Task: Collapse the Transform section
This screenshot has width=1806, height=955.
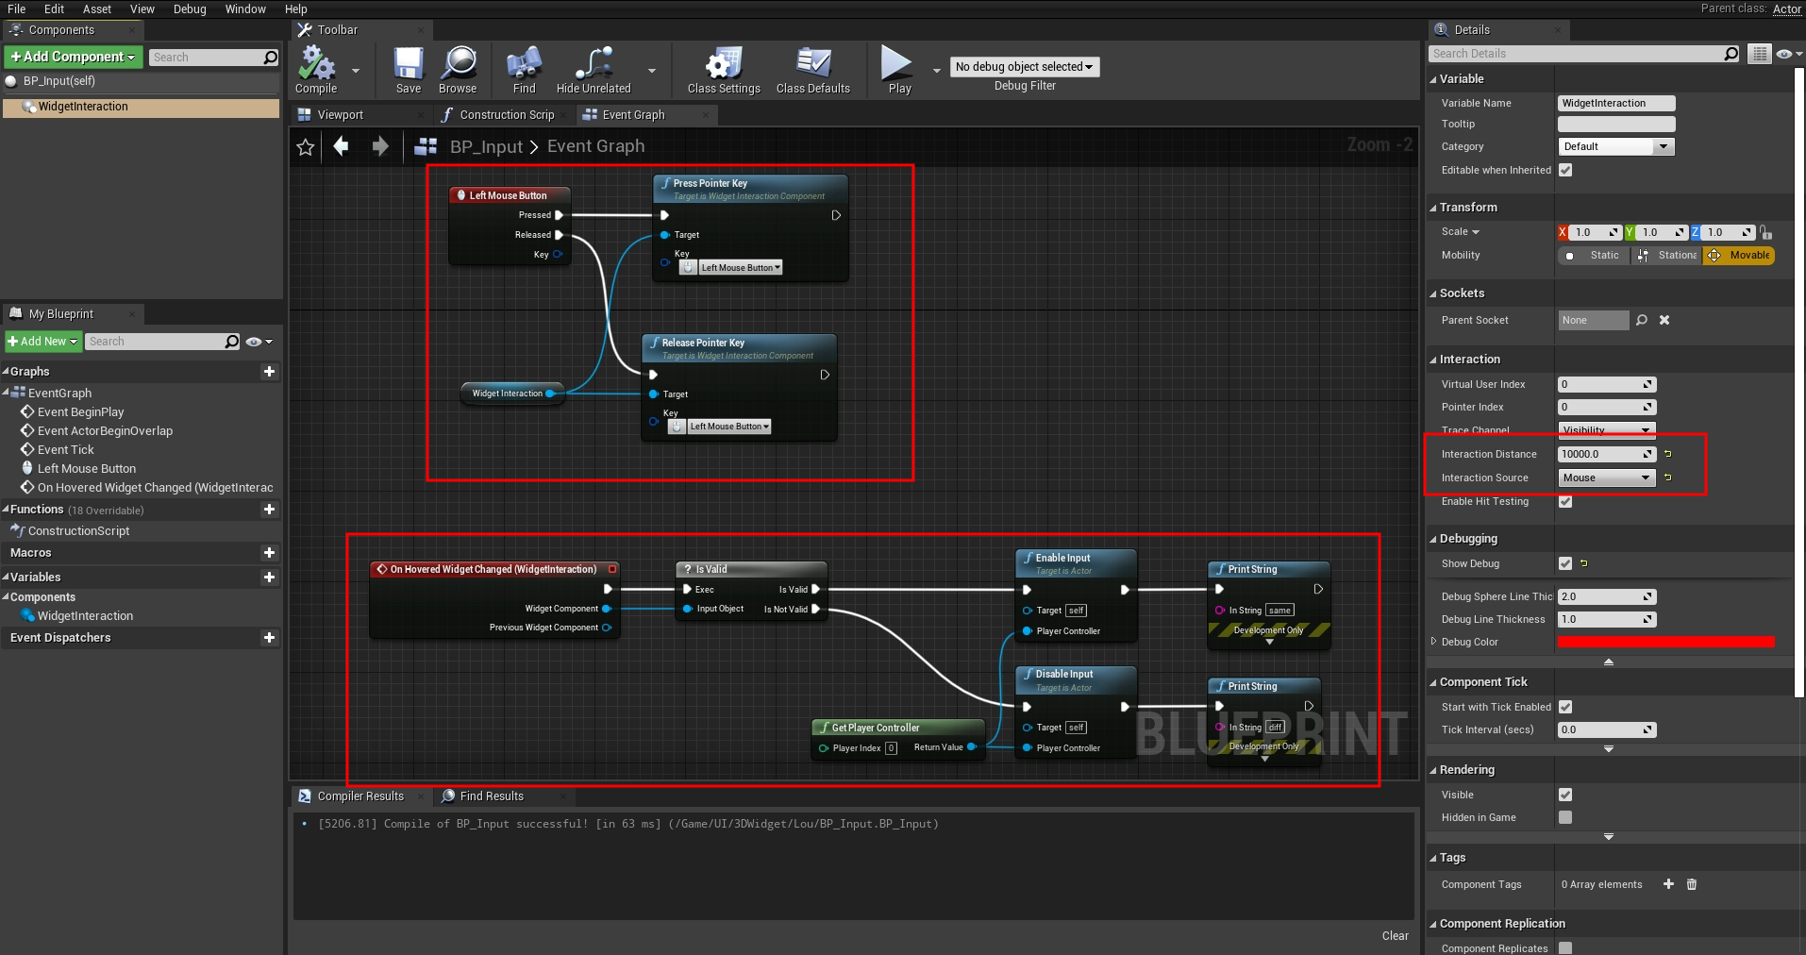Action: 1433,208
